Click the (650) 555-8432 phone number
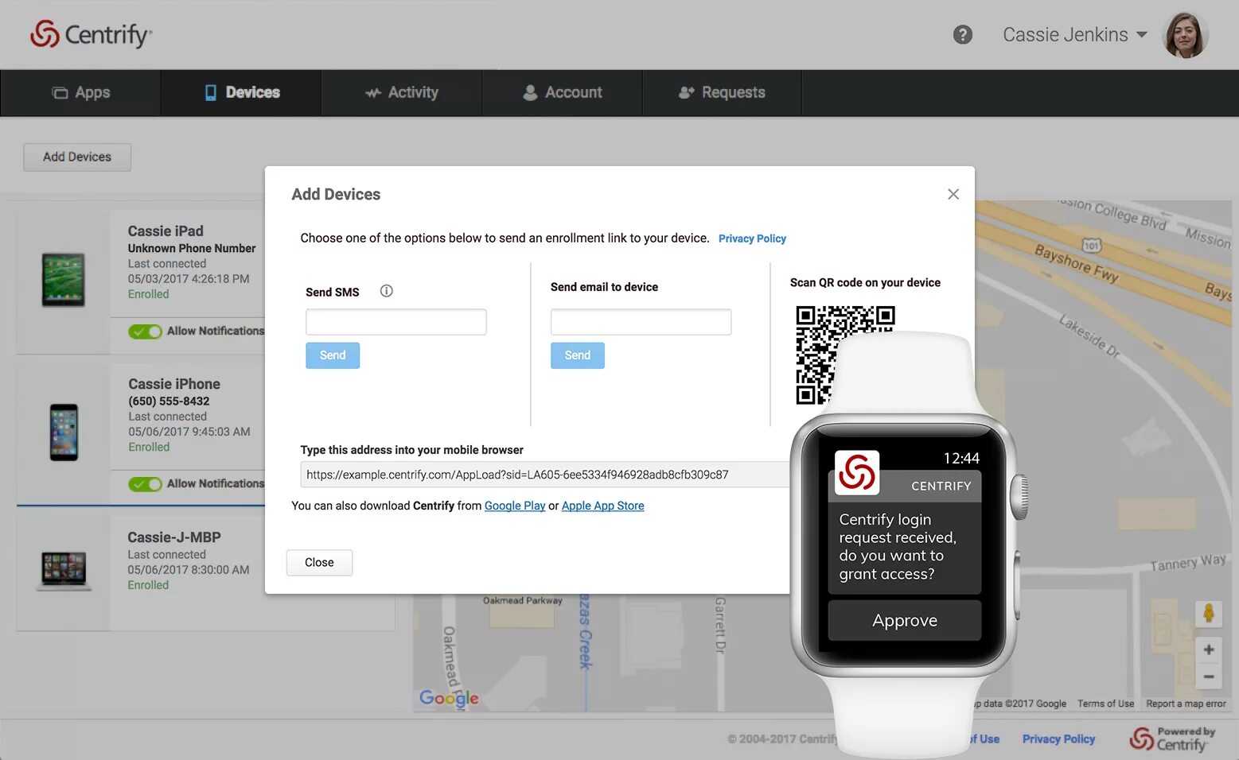Screen dimensions: 1239x760 coord(169,401)
